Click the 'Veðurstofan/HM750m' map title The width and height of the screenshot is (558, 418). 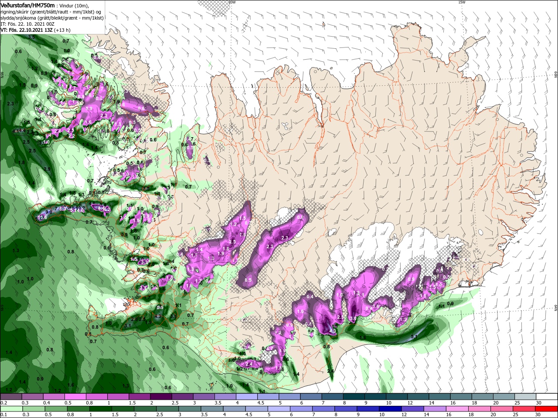click(28, 5)
